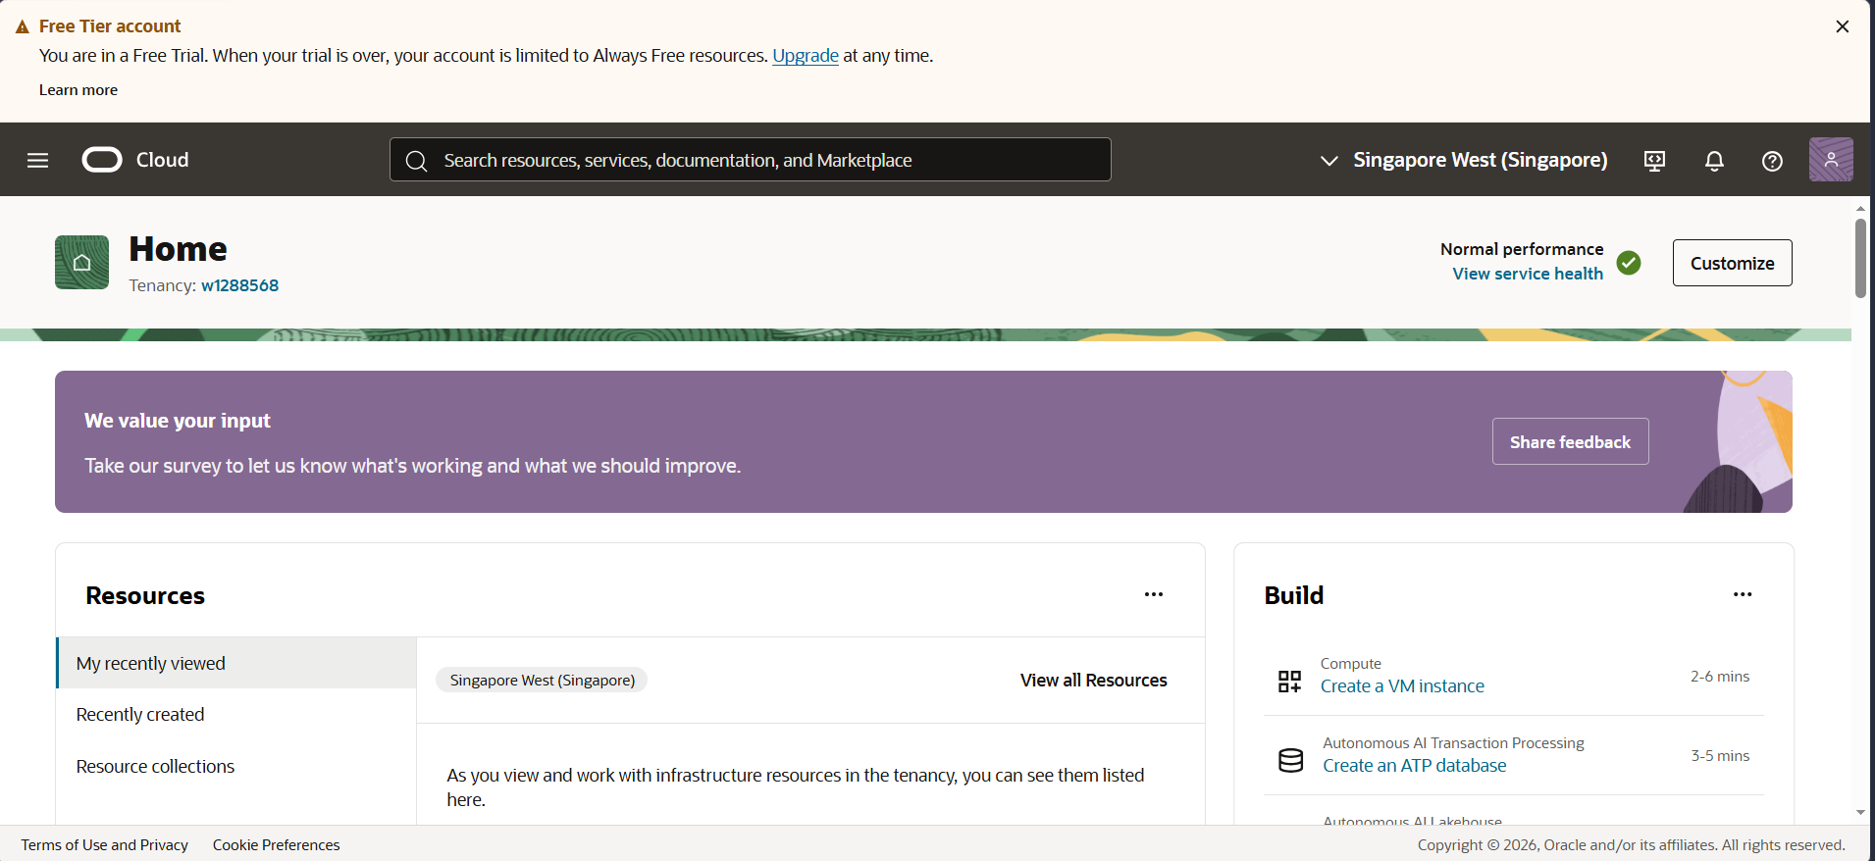Select the My recently viewed tab
Screen dimensions: 1875x861
236,663
